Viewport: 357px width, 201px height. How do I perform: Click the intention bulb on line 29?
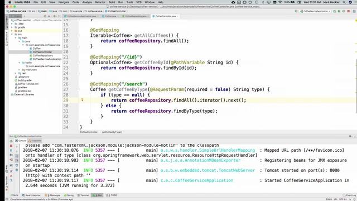point(82,100)
